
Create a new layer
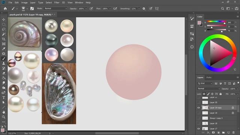click(x=228, y=132)
